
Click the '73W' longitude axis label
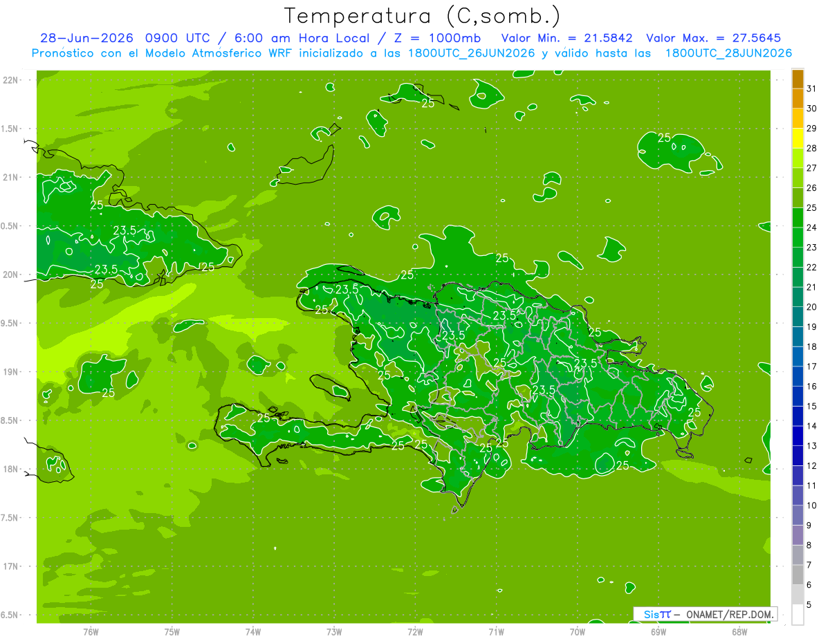click(334, 631)
